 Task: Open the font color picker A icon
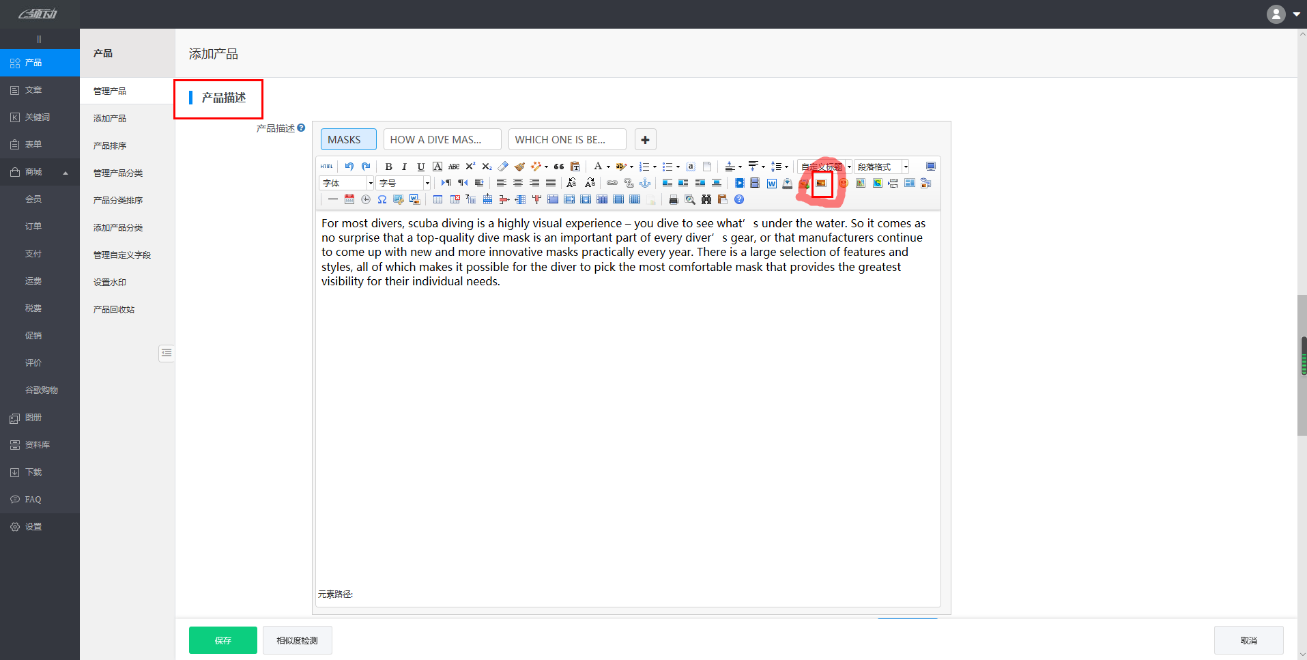click(x=598, y=167)
